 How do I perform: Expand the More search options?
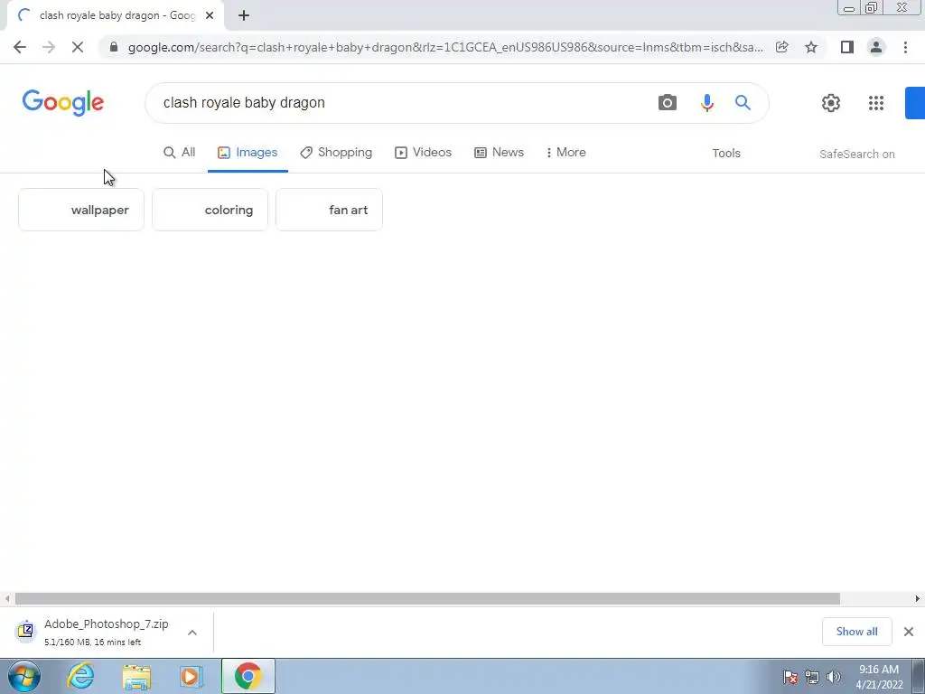pyautogui.click(x=565, y=152)
